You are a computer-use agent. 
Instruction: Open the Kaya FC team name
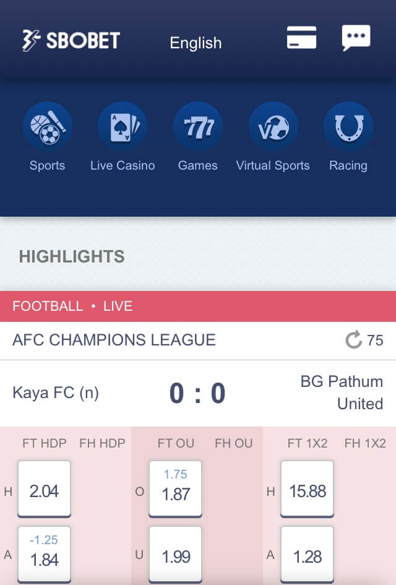coord(56,392)
